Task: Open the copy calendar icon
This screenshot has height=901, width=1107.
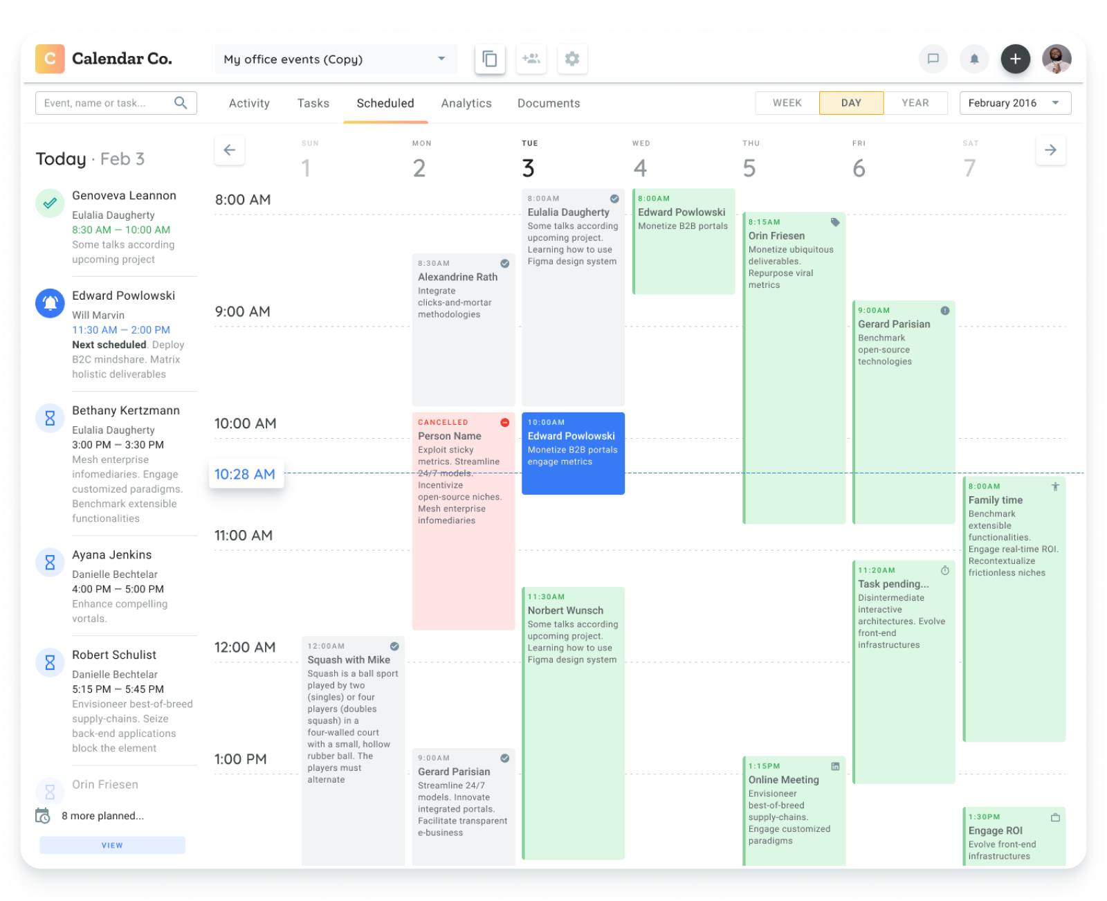Action: [x=490, y=59]
